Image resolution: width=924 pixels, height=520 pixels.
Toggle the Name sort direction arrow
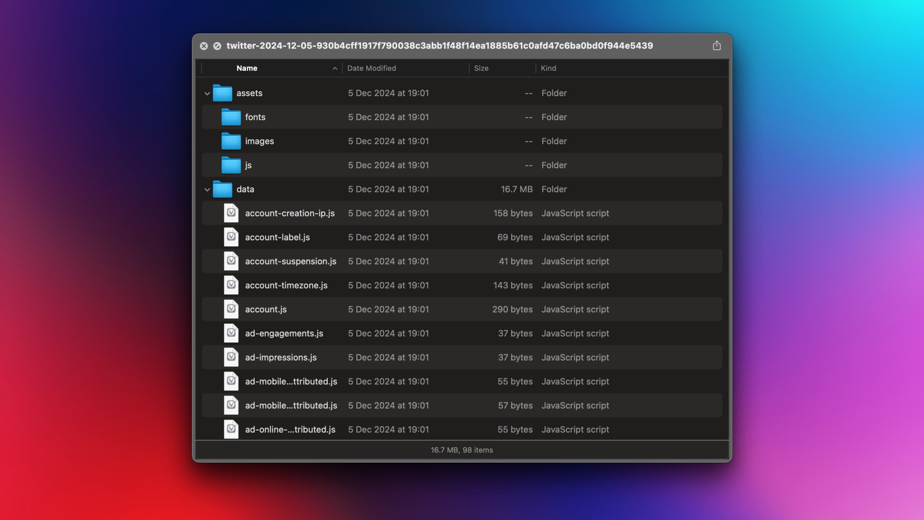[x=335, y=68]
